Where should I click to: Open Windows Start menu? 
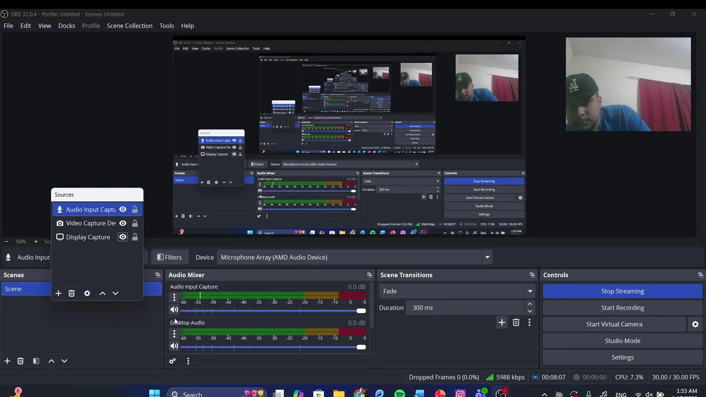154,394
